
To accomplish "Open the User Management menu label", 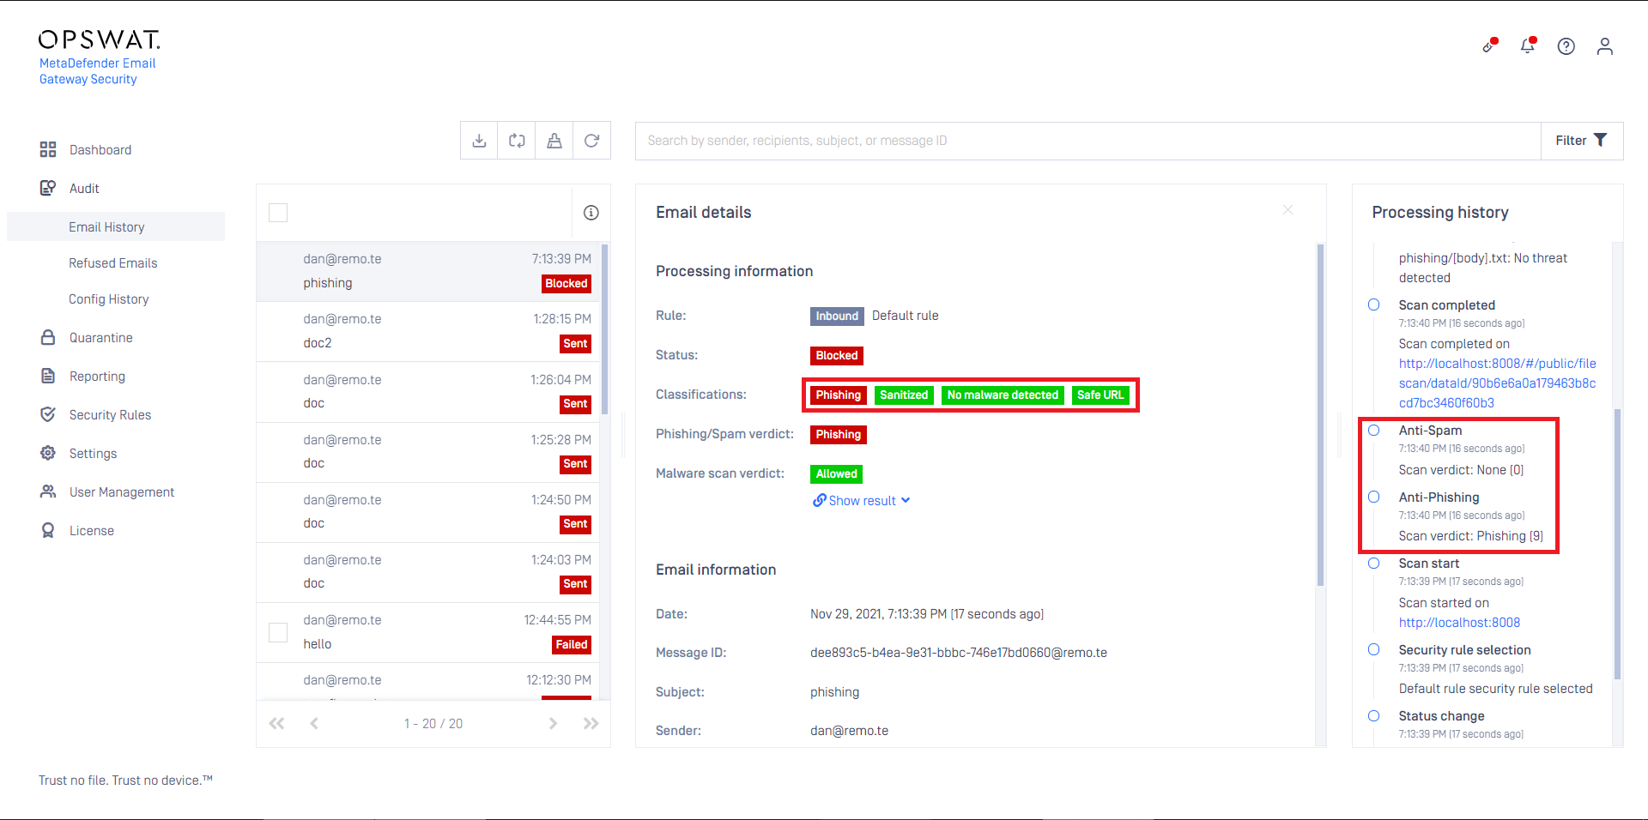I will pyautogui.click(x=122, y=491).
